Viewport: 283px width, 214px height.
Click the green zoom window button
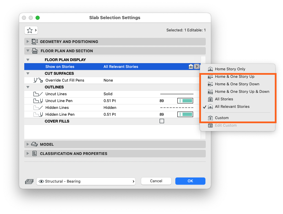[x=38, y=18]
